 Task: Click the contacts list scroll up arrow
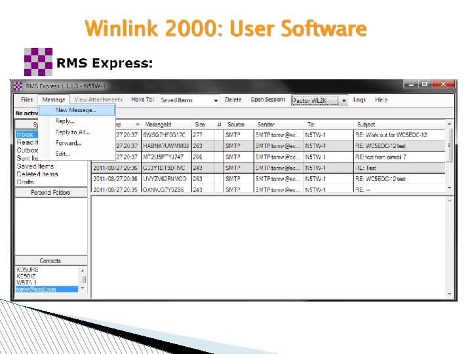click(82, 271)
